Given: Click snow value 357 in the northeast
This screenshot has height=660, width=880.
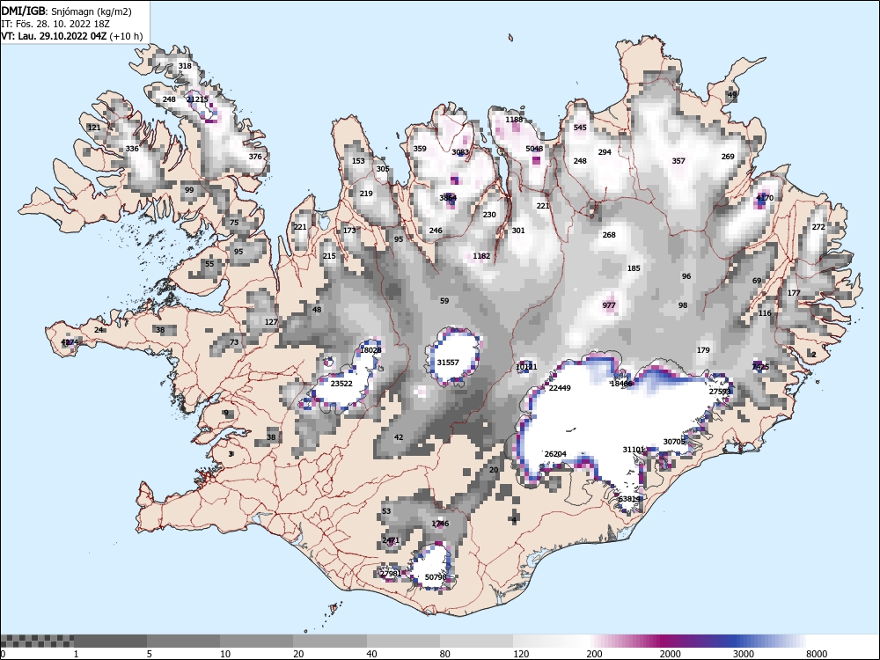Looking at the screenshot, I should click(x=678, y=160).
